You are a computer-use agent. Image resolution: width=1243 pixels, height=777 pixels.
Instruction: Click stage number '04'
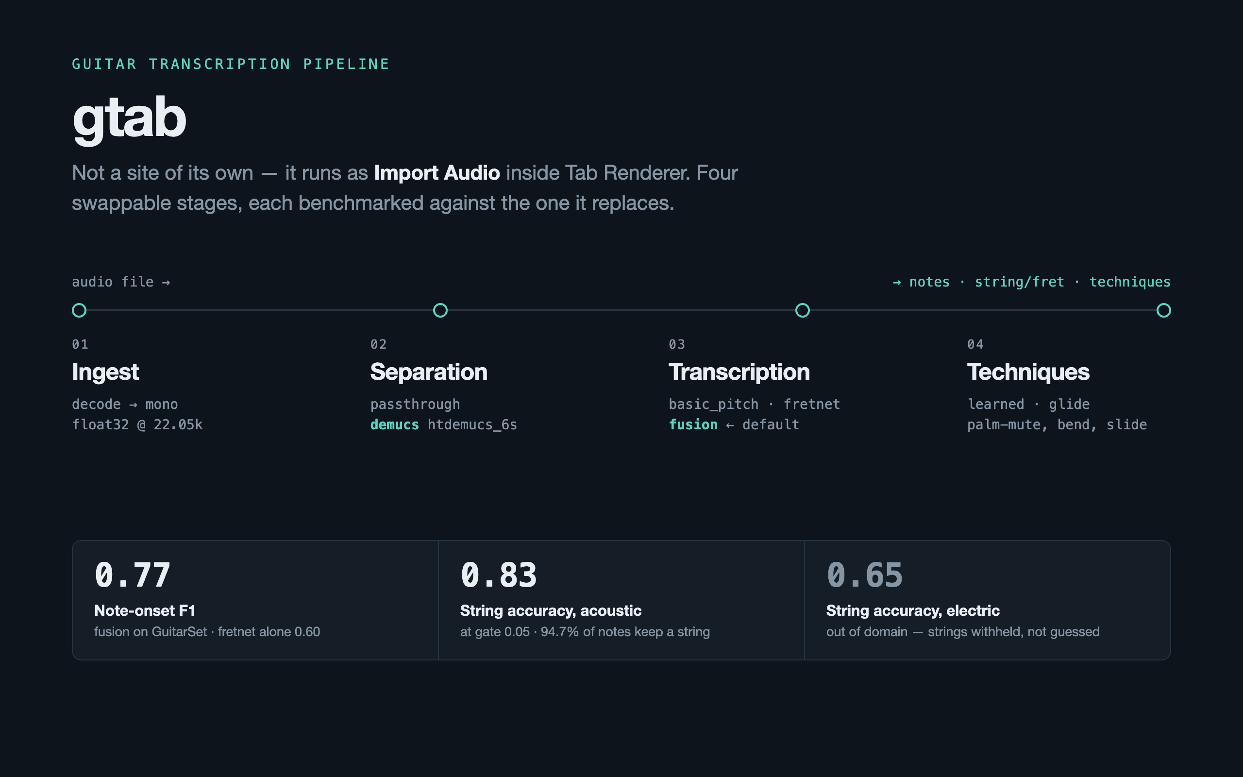[975, 344]
